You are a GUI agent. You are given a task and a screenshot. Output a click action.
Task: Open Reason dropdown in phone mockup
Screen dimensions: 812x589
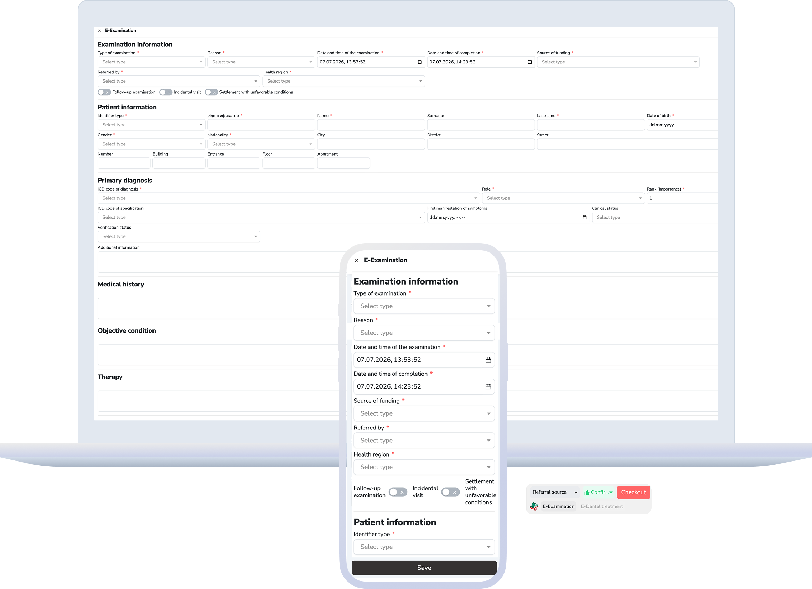(x=424, y=333)
